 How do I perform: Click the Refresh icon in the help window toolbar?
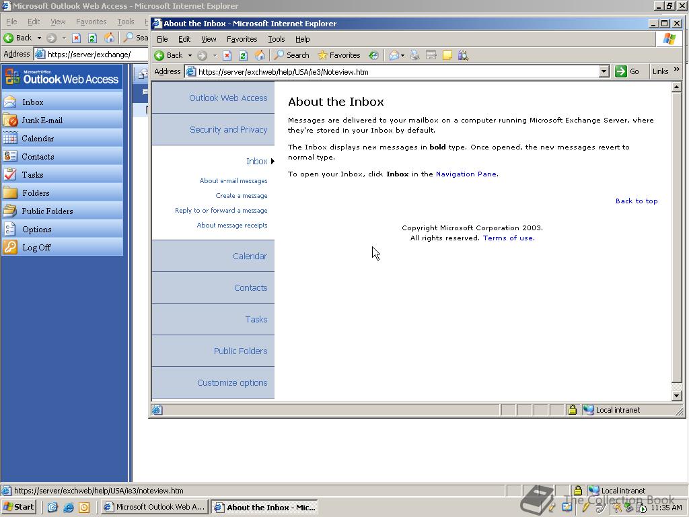[243, 55]
